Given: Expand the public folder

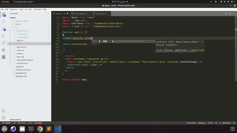Looking at the screenshot, I should 18,24.
